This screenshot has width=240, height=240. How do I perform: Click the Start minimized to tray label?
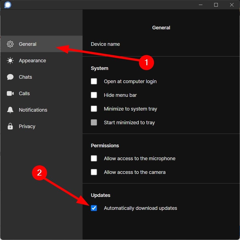click(129, 122)
